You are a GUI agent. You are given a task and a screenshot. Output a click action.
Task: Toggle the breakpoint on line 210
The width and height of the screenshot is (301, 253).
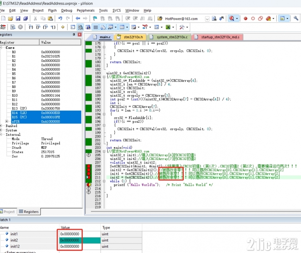pos(89,174)
